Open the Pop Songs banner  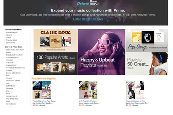(x=147, y=40)
